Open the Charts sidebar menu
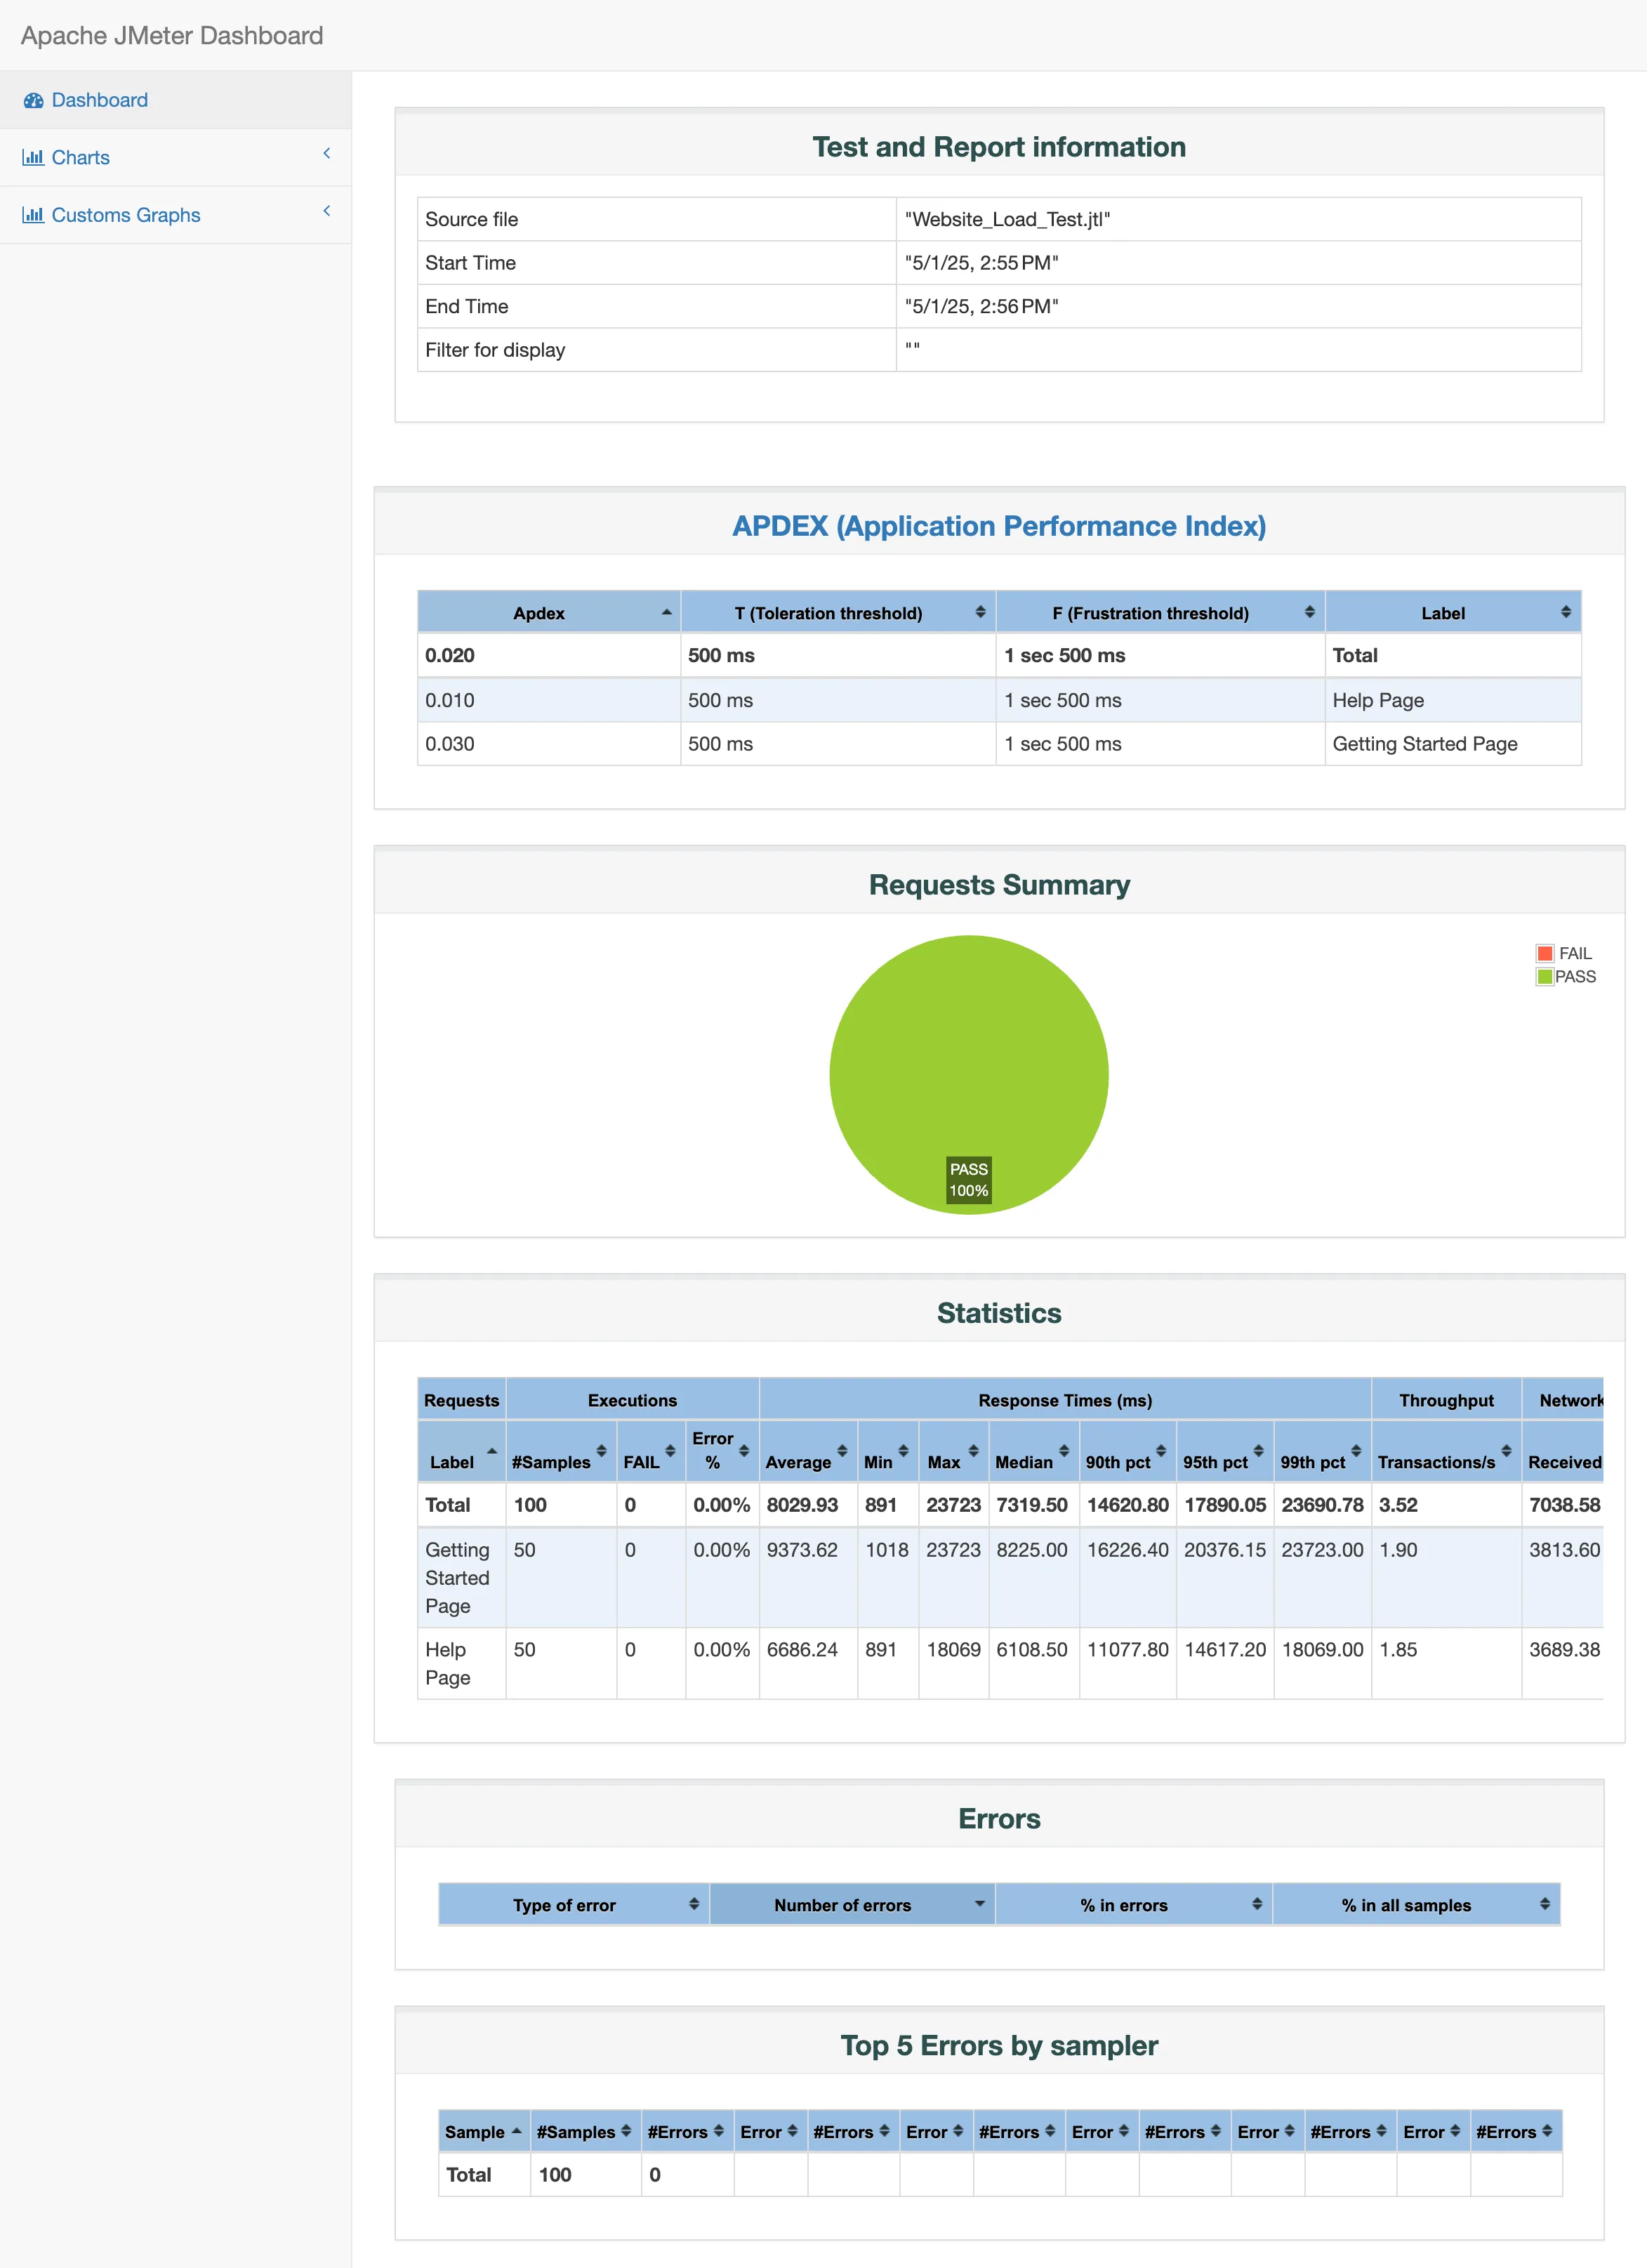Image resolution: width=1647 pixels, height=2268 pixels. click(81, 158)
